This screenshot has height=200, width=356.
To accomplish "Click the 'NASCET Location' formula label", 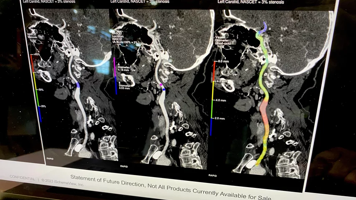I will click(x=124, y=37).
